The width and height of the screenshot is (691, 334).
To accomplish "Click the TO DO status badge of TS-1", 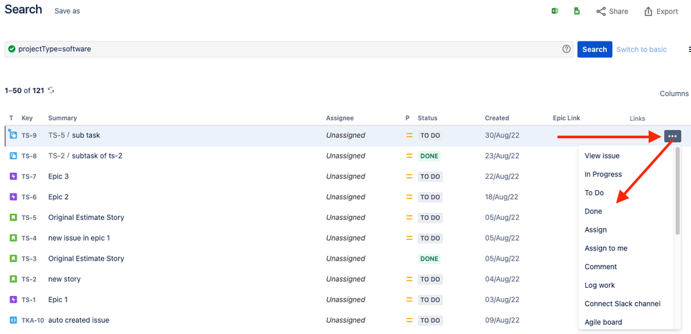I will (430, 299).
